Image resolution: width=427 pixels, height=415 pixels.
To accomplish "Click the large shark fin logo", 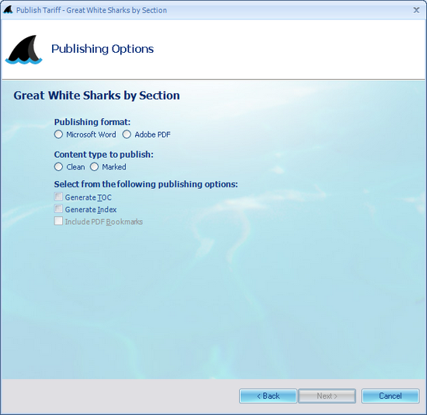I will coord(24,50).
